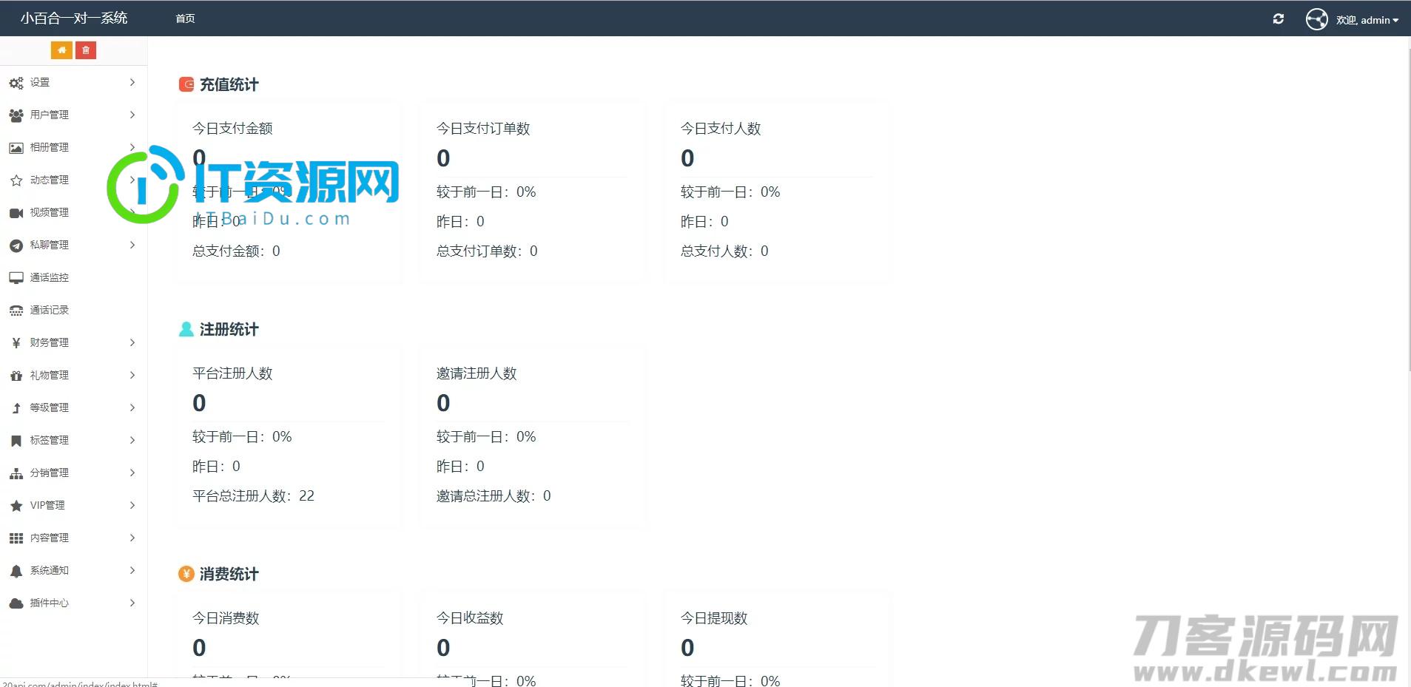
Task: Click the wallet icon next to 充值统计
Action: [x=186, y=84]
